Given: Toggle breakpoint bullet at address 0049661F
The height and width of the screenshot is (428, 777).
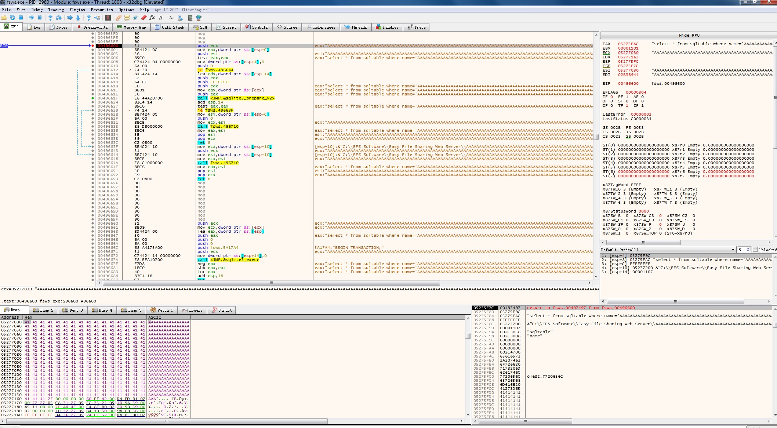Looking at the screenshot, I should [x=92, y=98].
